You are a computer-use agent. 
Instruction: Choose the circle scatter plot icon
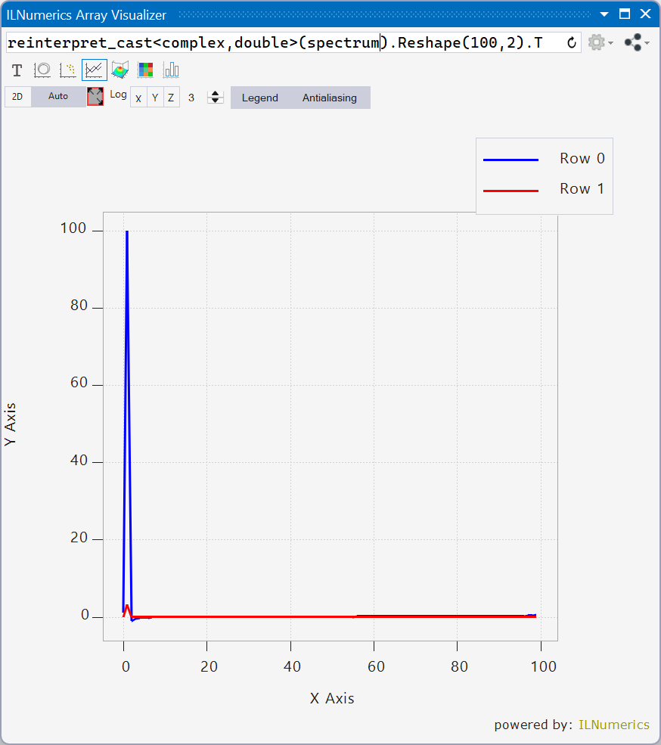tap(42, 70)
